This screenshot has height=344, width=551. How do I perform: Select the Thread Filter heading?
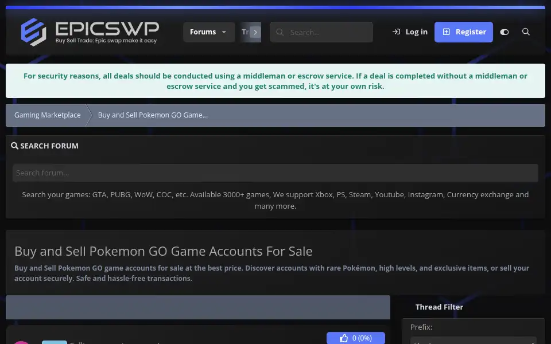tap(439, 307)
